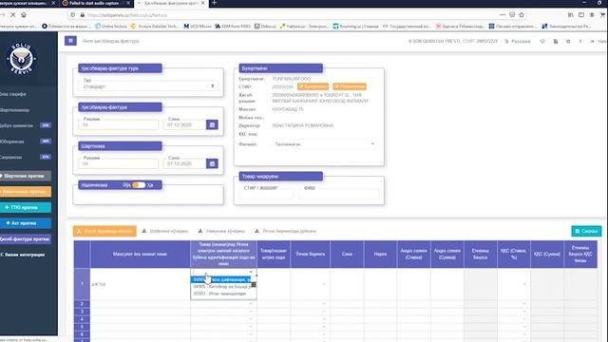The image size is (608, 342).
Task: Click the second orange tag next to buyer СТИР
Action: pyautogui.click(x=350, y=86)
